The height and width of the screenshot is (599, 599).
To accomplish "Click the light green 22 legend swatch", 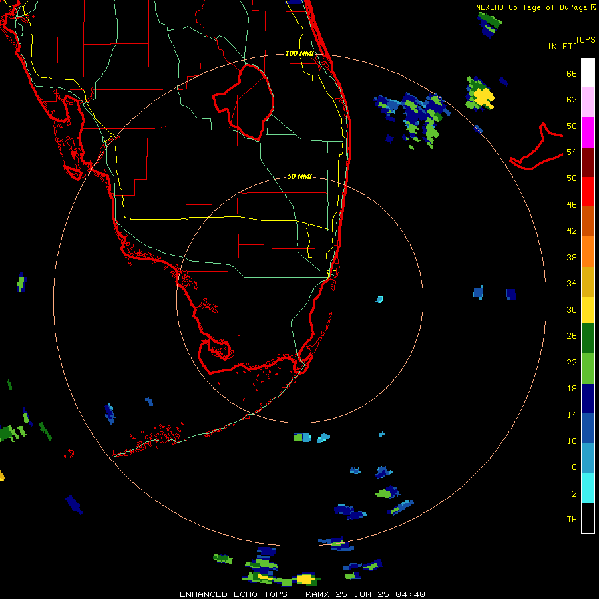I will point(588,369).
